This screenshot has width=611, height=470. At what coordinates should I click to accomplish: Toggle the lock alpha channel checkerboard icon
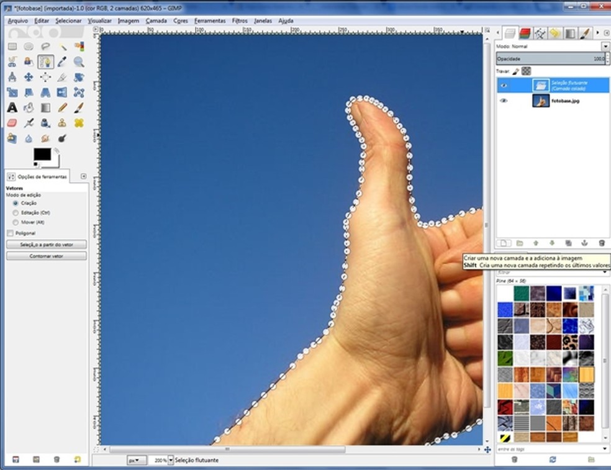tap(527, 71)
